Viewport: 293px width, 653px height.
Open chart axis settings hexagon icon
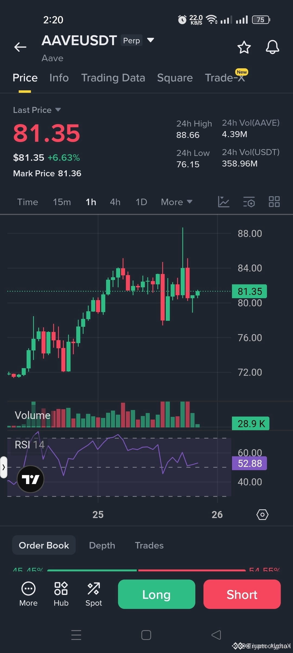click(262, 515)
